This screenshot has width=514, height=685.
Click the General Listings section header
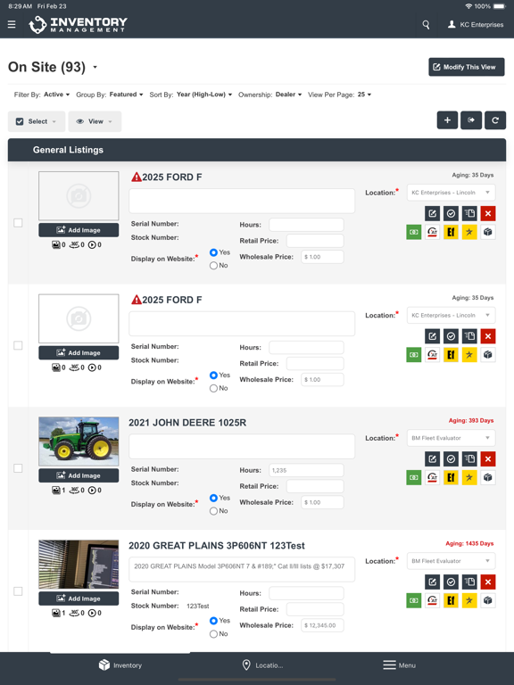point(257,150)
